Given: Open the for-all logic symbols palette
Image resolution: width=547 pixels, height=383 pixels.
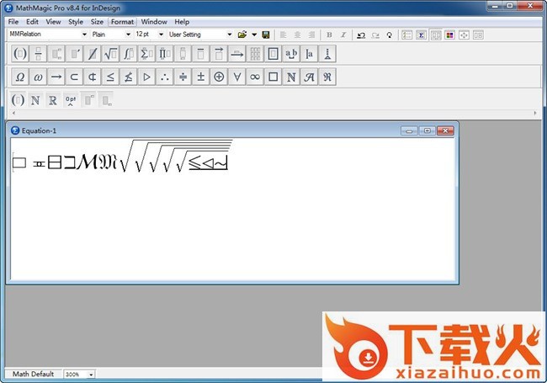Looking at the screenshot, I should click(x=236, y=77).
